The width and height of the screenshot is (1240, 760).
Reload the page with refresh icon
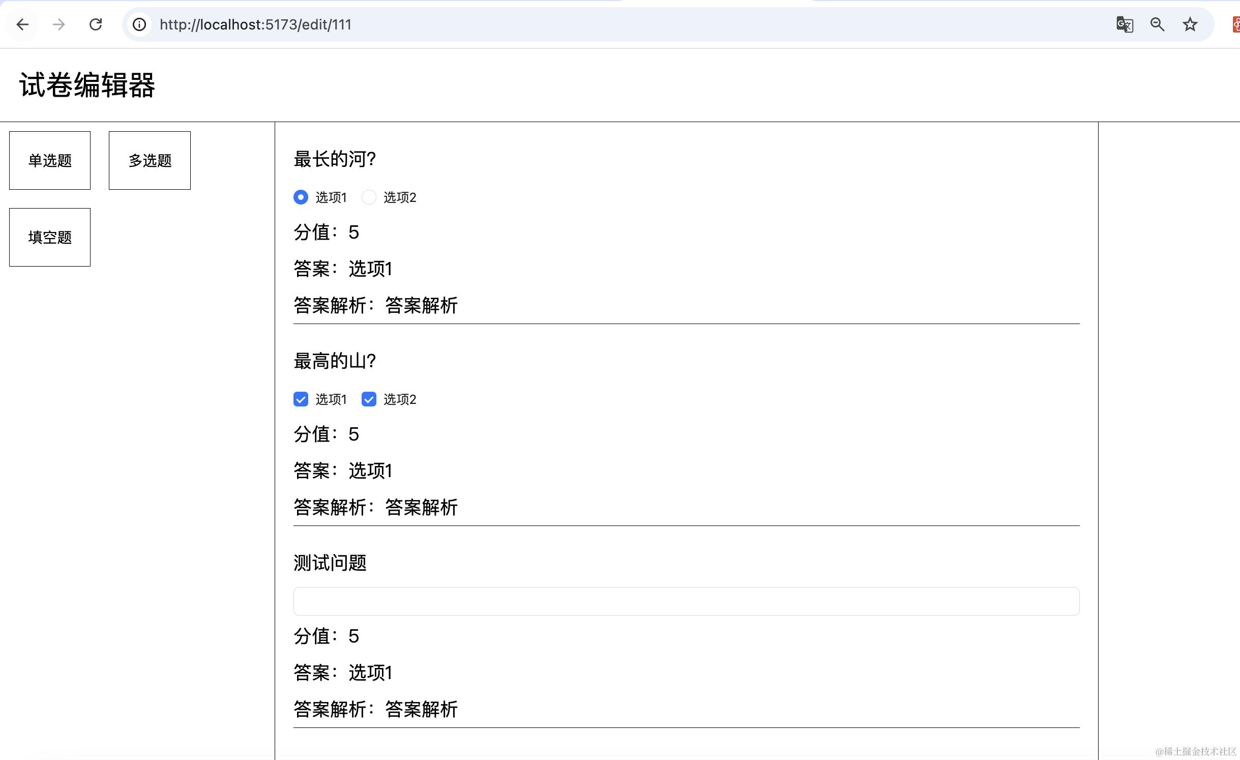coord(96,24)
